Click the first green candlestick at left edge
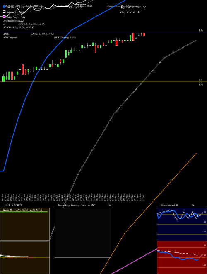 (3, 78)
